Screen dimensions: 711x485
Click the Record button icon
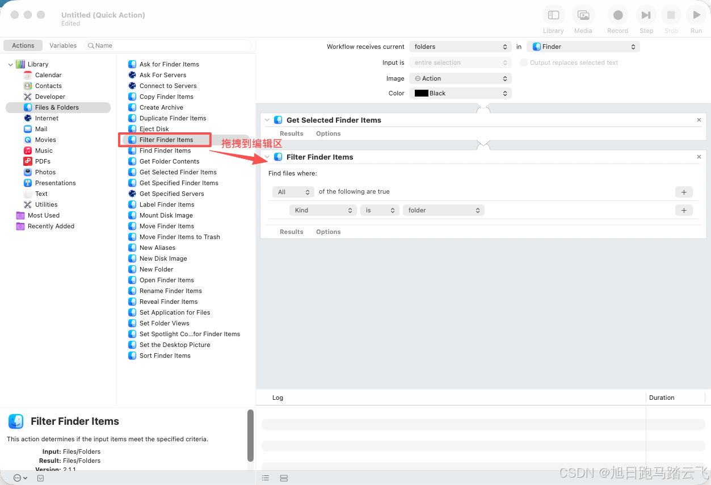[618, 15]
